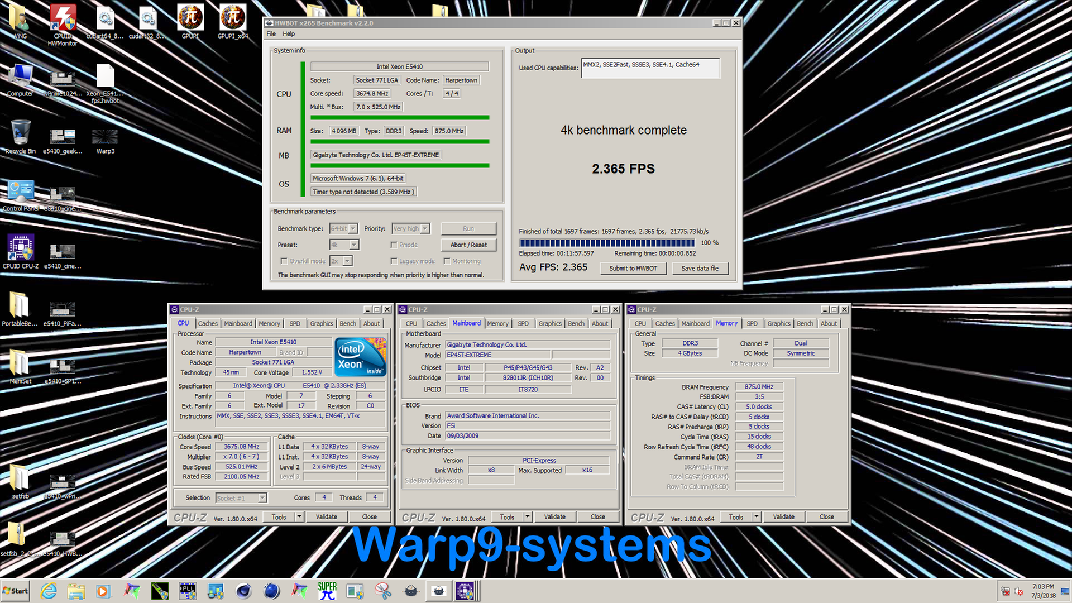This screenshot has width=1072, height=603.
Task: Click the PLL SetFSB taskbar icon
Action: pyautogui.click(x=188, y=591)
